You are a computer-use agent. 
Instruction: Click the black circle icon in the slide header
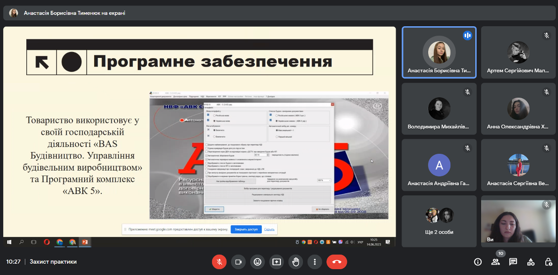click(x=71, y=62)
